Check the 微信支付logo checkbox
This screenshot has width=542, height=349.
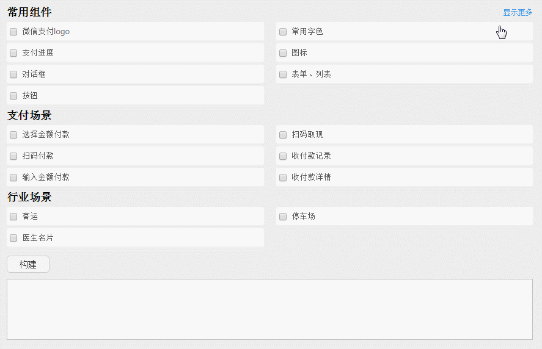tap(13, 32)
